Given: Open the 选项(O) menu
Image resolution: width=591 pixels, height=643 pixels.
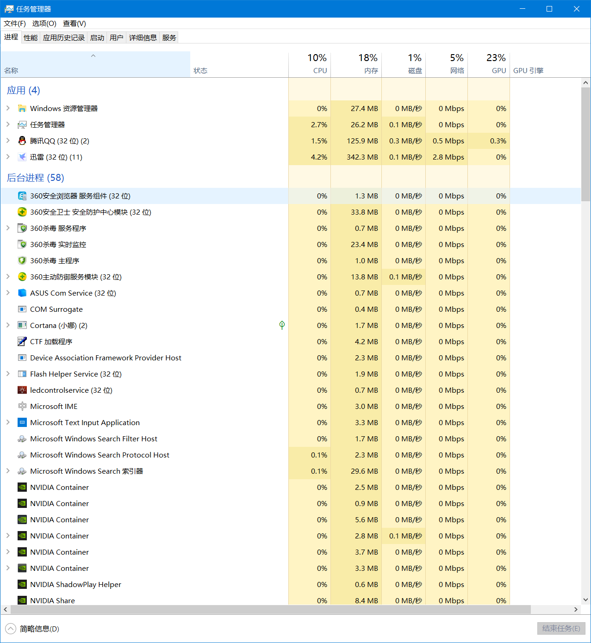Looking at the screenshot, I should [x=44, y=24].
